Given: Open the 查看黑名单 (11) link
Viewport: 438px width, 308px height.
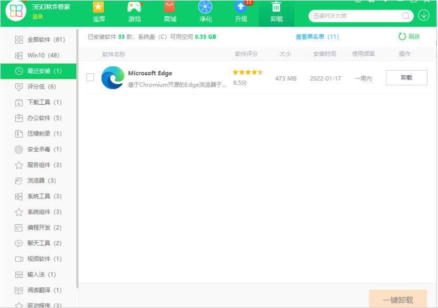Looking at the screenshot, I should coord(317,37).
